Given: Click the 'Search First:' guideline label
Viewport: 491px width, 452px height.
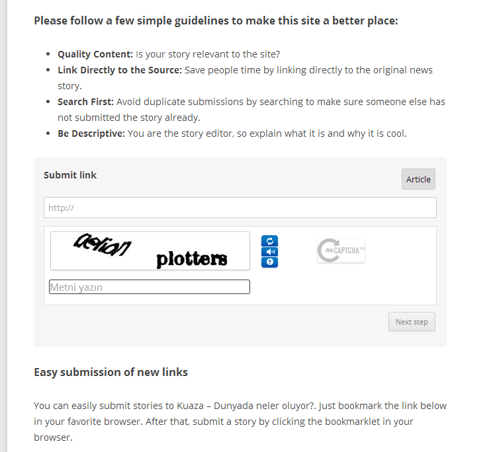Looking at the screenshot, I should coord(85,102).
